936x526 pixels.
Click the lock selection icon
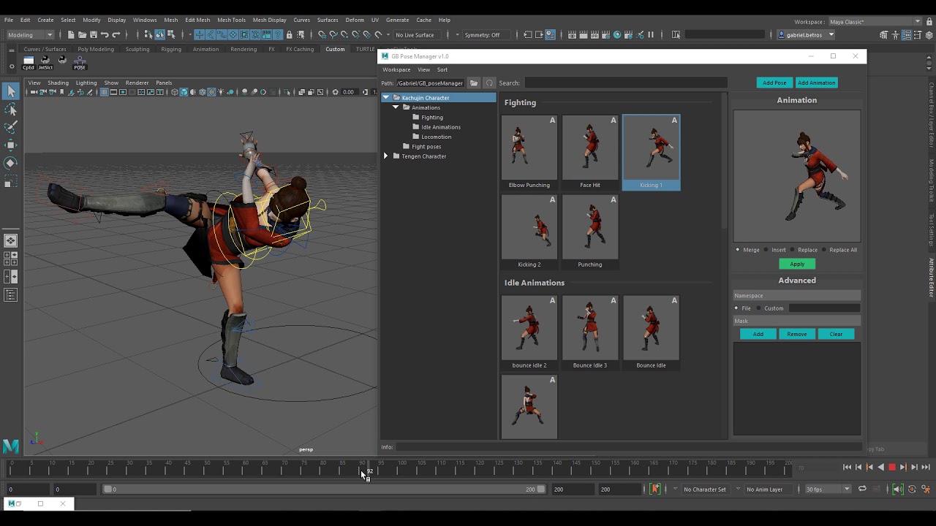coord(290,34)
